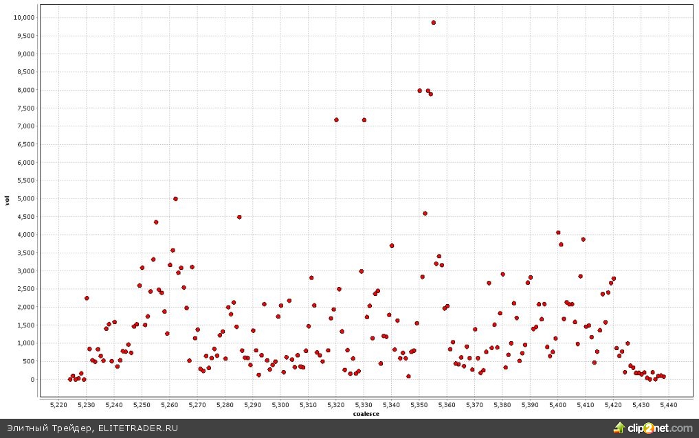Click the 7,150 vol point above 5,320
Image resolution: width=699 pixels, height=438 pixels.
336,119
